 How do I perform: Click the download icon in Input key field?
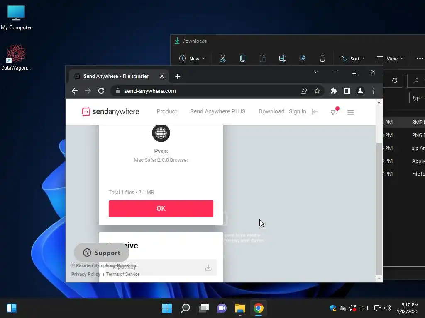tap(208, 268)
